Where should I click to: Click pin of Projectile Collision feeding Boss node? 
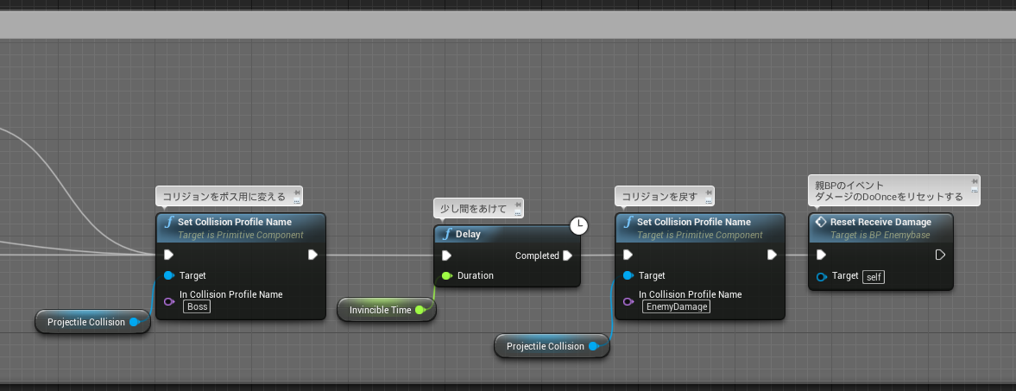coord(135,322)
